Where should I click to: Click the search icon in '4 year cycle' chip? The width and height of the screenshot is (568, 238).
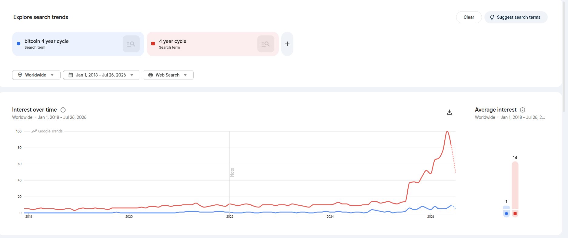[266, 44]
